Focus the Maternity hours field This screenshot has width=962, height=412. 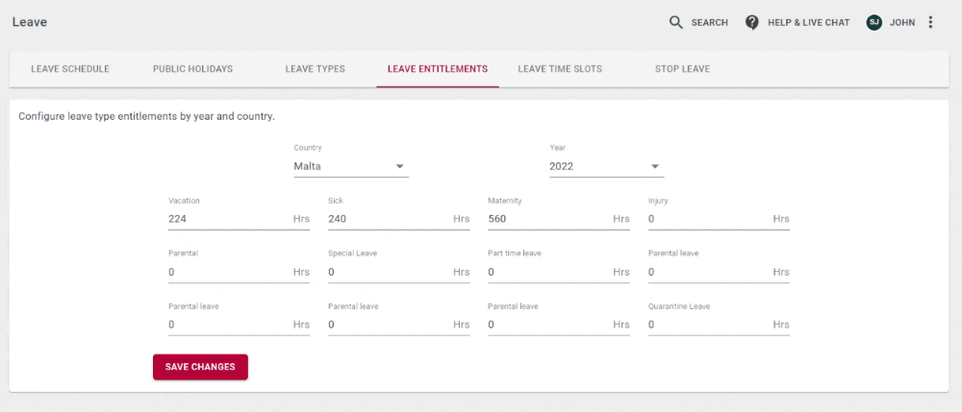[x=559, y=219]
